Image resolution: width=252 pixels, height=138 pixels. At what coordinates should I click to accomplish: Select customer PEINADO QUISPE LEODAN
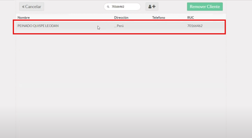tap(38, 26)
